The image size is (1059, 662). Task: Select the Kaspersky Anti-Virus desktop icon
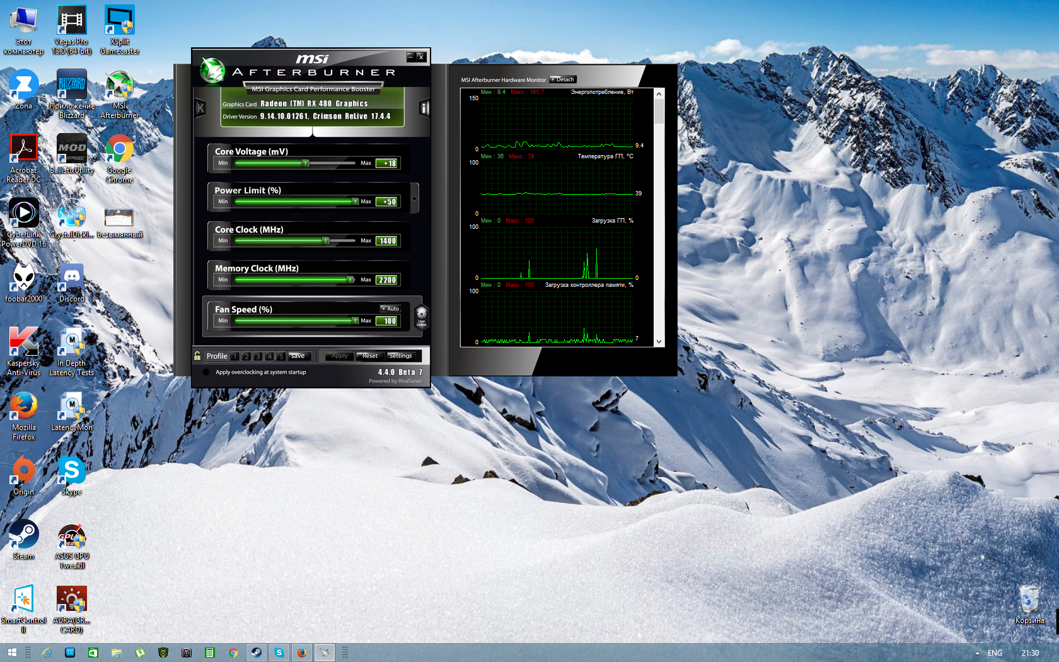23,351
